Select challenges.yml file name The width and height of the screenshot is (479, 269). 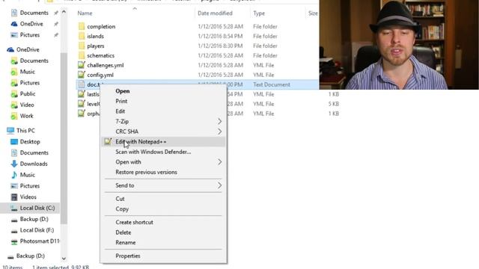106,65
